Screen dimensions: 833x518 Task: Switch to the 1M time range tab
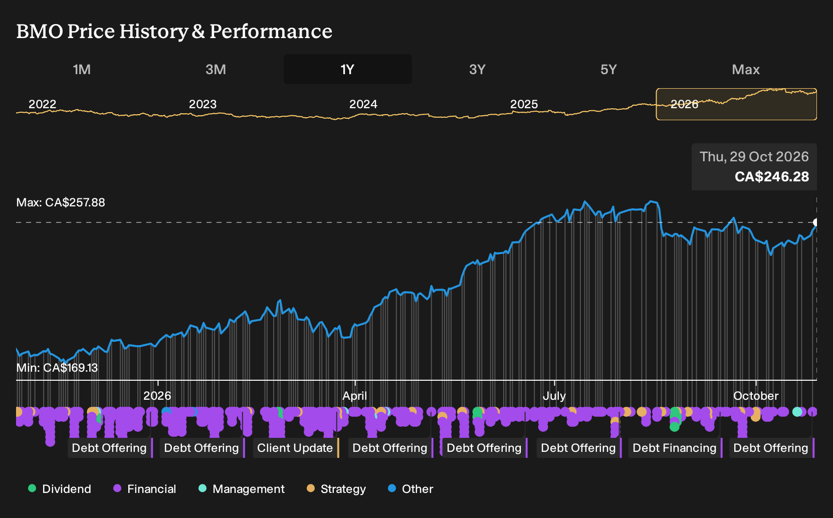(82, 69)
